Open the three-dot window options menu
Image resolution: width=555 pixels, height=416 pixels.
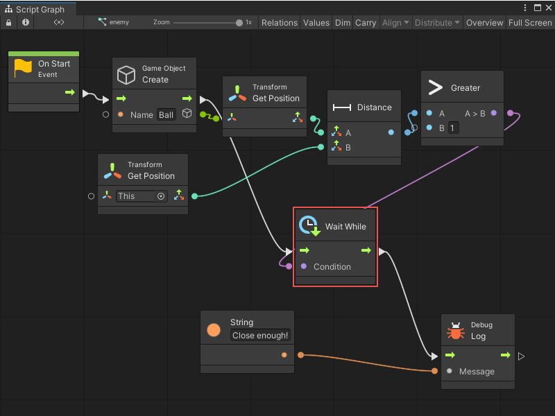pos(526,6)
